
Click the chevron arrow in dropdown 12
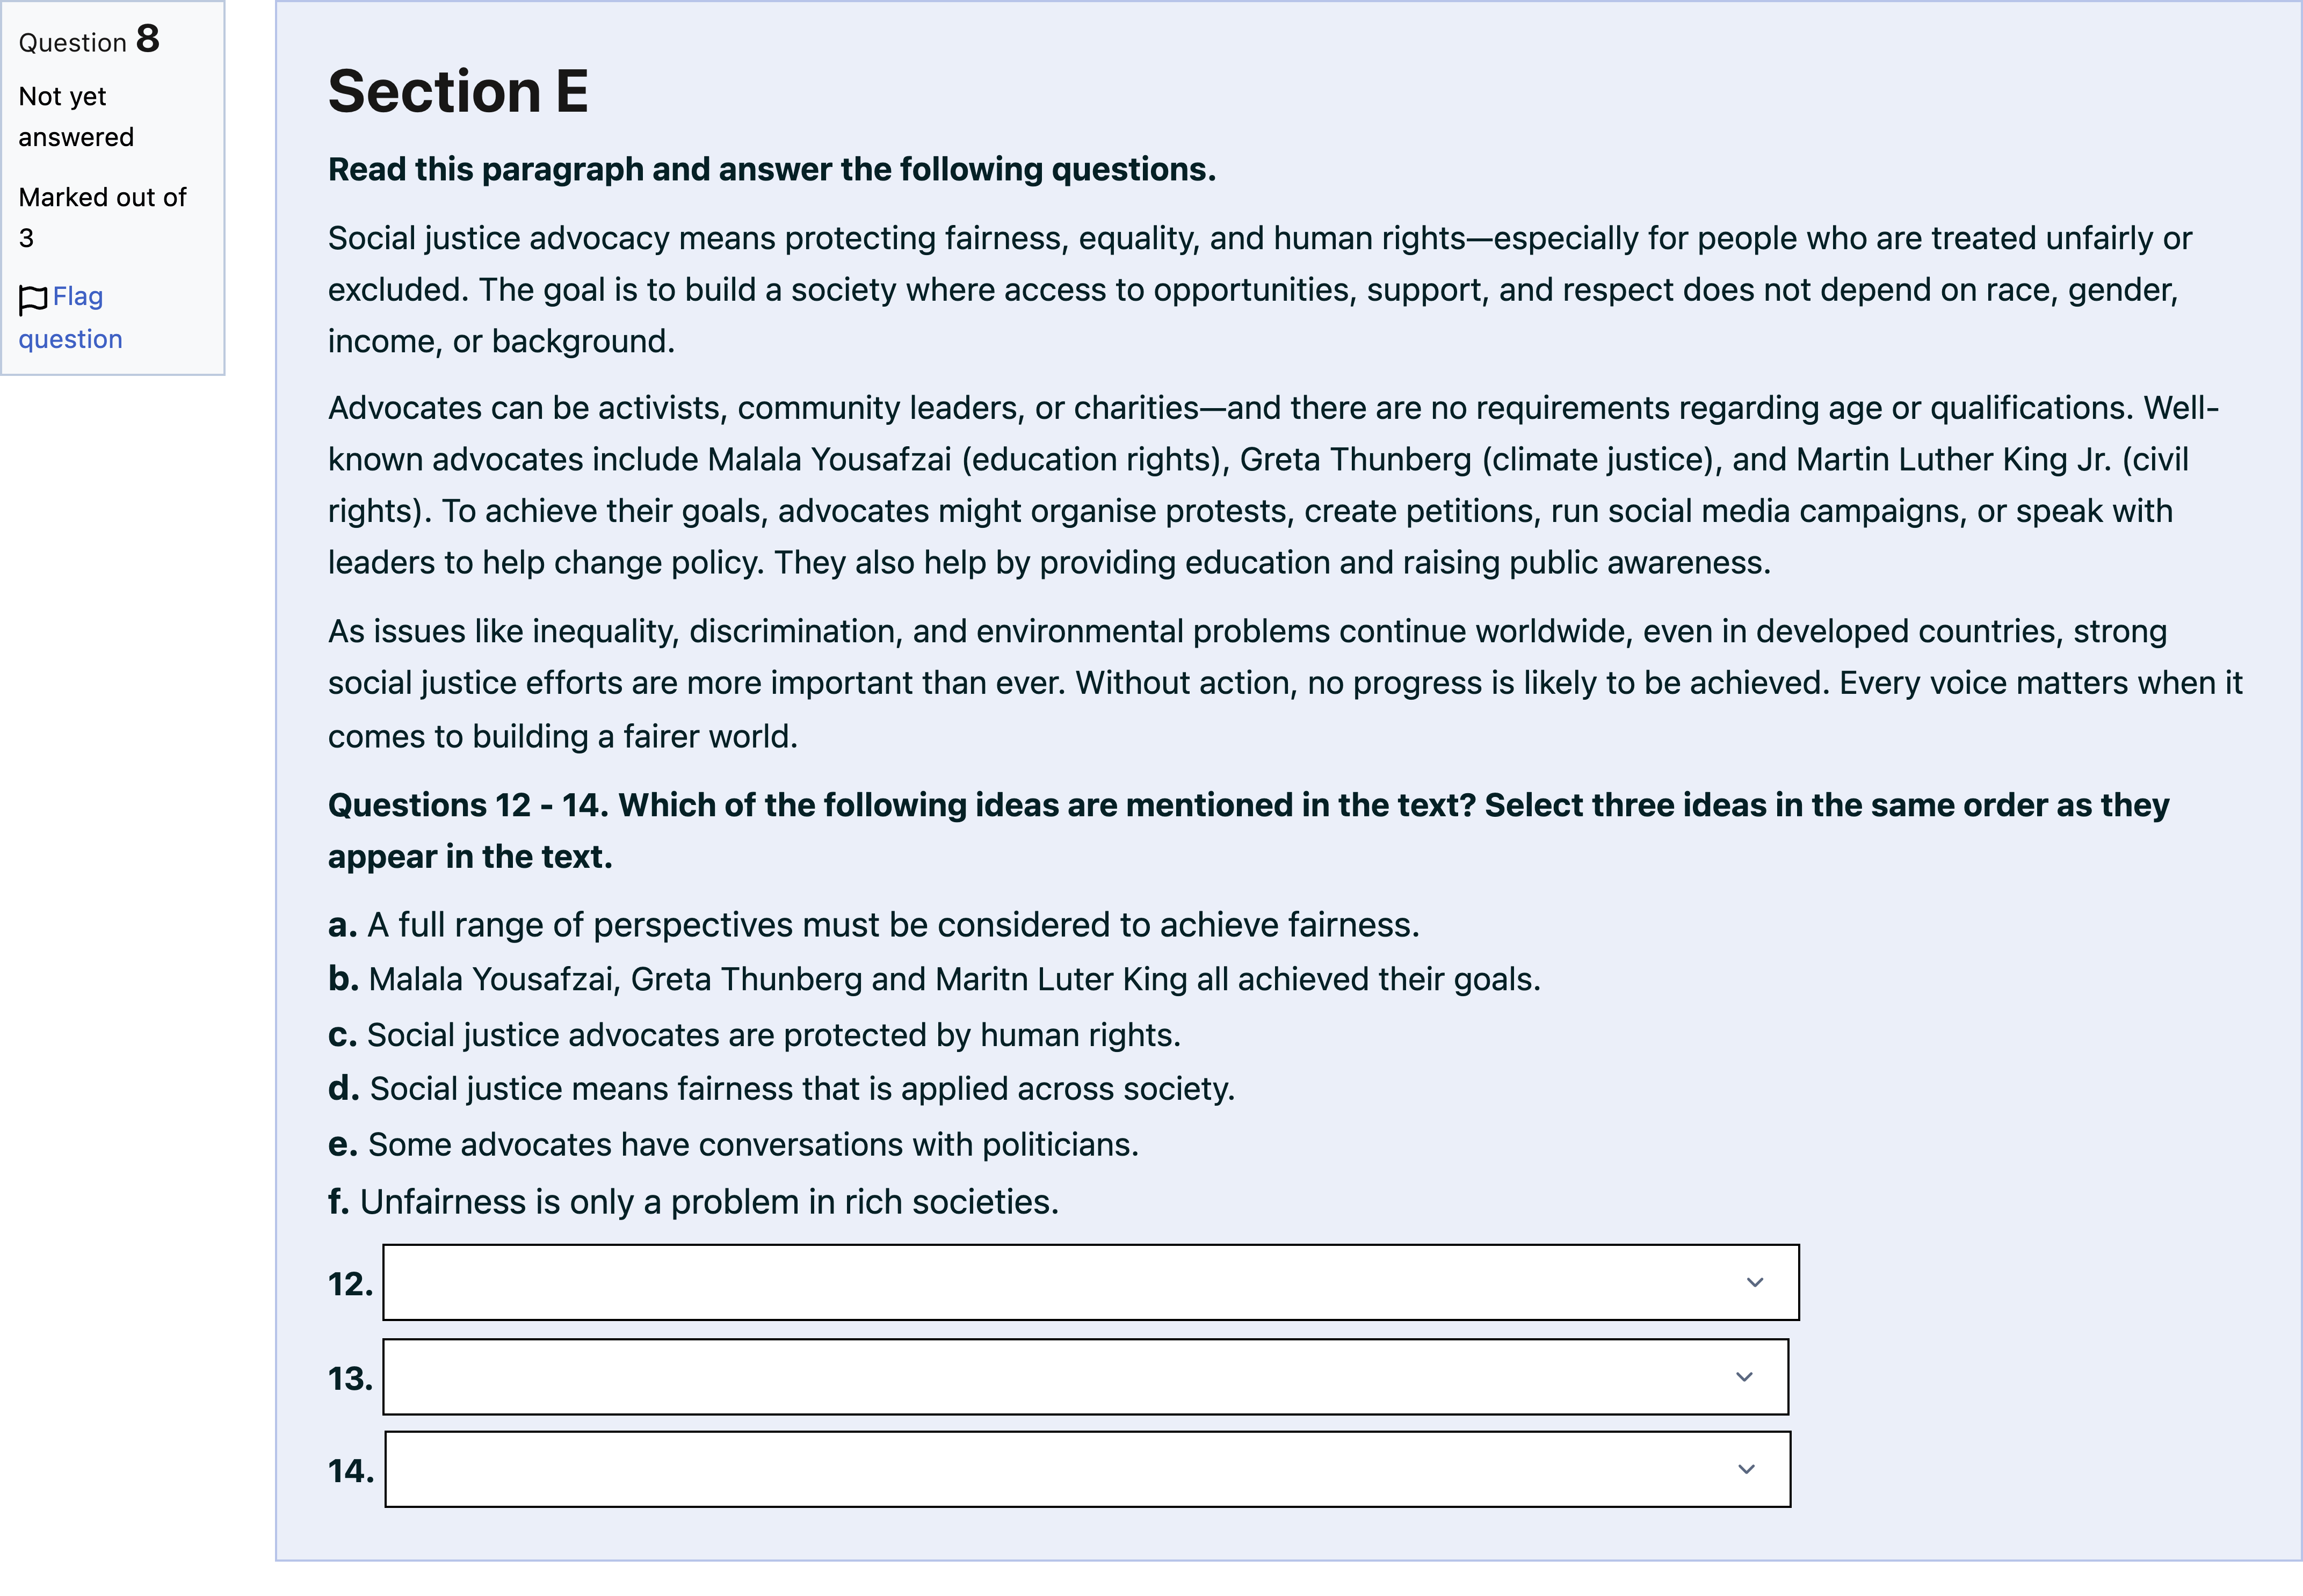[x=1754, y=1283]
